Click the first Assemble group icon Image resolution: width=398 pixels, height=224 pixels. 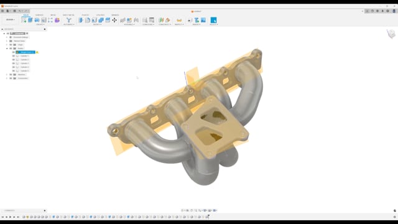pyautogui.click(x=123, y=20)
